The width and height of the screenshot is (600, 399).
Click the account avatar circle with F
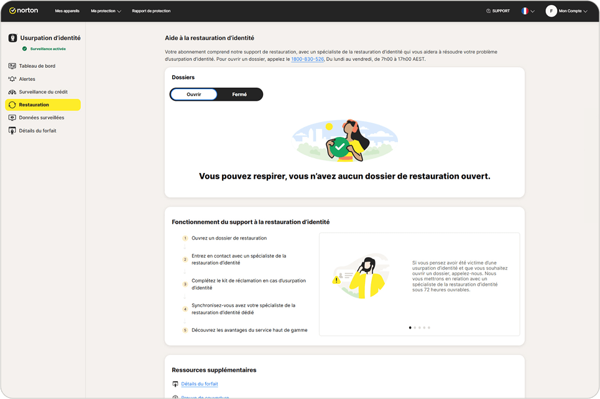(x=551, y=11)
